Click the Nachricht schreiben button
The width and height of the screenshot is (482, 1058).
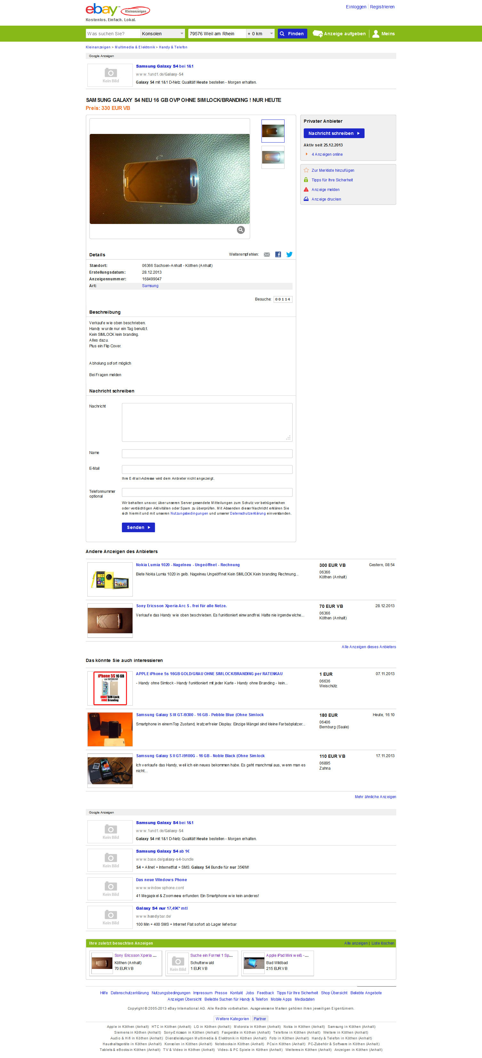334,134
